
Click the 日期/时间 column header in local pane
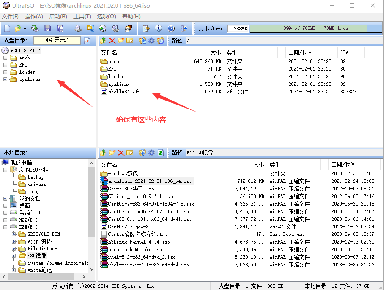[x=354, y=164]
